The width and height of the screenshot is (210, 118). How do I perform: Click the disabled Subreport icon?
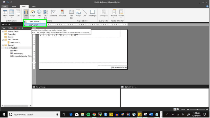click(x=103, y=13)
